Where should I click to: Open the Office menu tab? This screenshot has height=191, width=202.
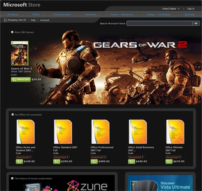[36, 15]
